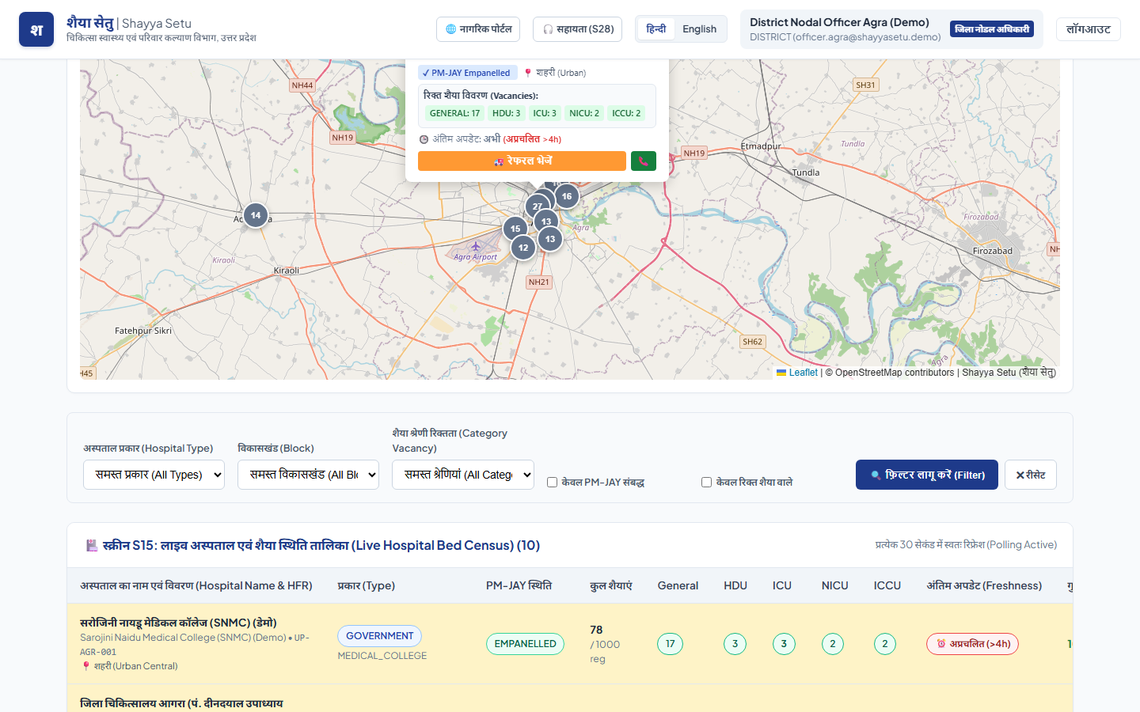Image resolution: width=1140 pixels, height=712 pixels.
Task: Click the EMPANELLED badge in SNMC row
Action: click(525, 644)
